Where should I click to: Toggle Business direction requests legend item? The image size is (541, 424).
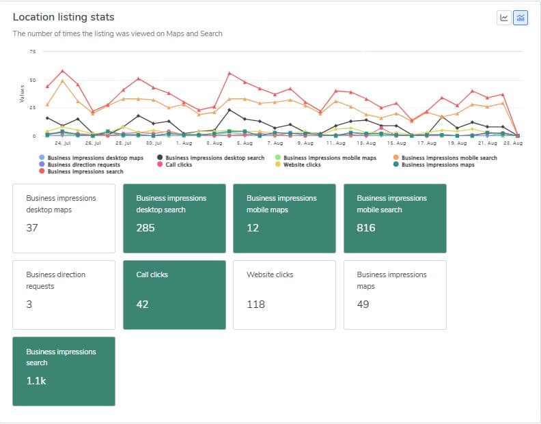pyautogui.click(x=80, y=165)
